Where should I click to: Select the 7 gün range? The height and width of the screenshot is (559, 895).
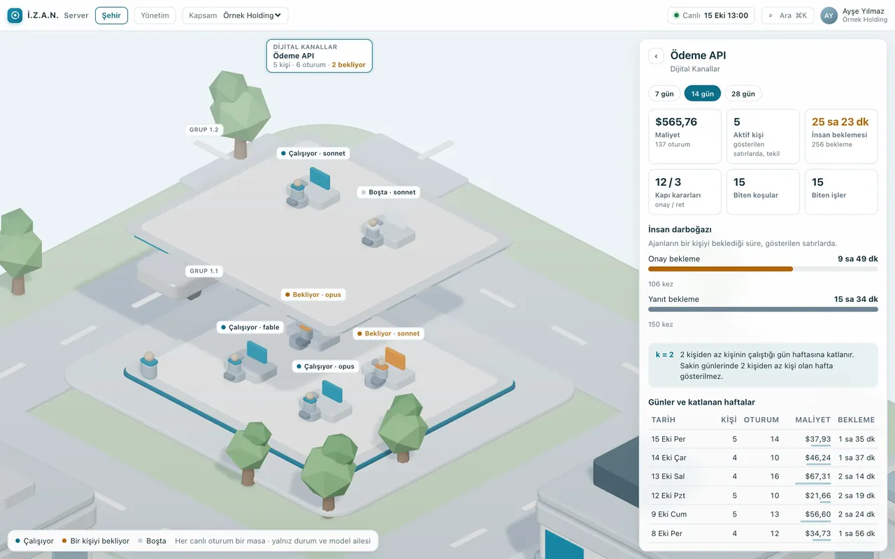[664, 94]
